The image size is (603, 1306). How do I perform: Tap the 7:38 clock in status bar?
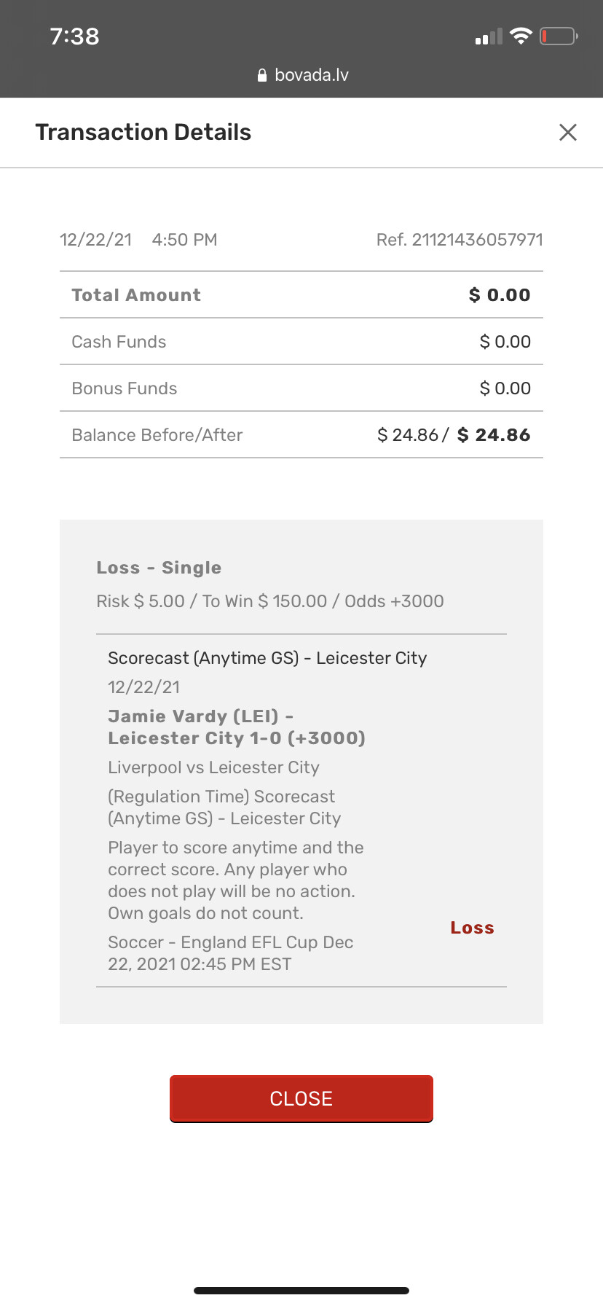point(74,36)
